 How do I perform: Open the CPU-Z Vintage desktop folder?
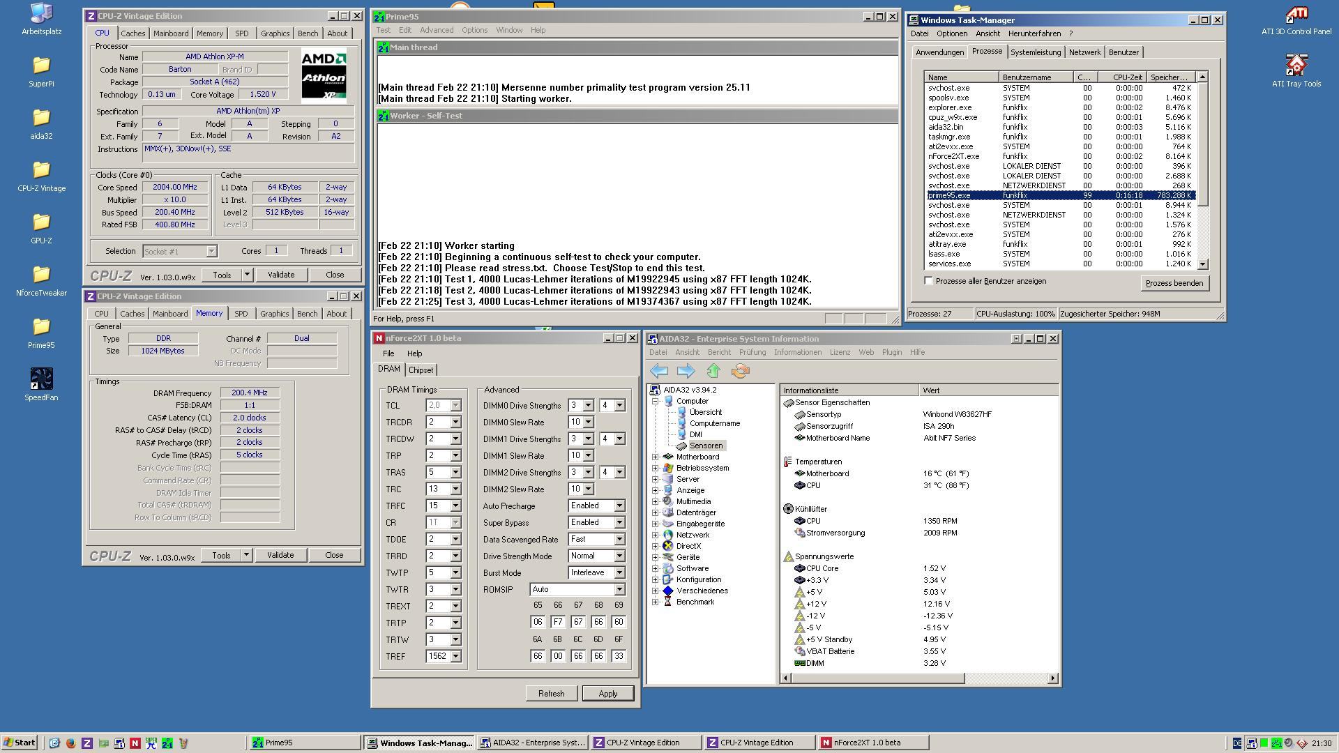(x=41, y=176)
